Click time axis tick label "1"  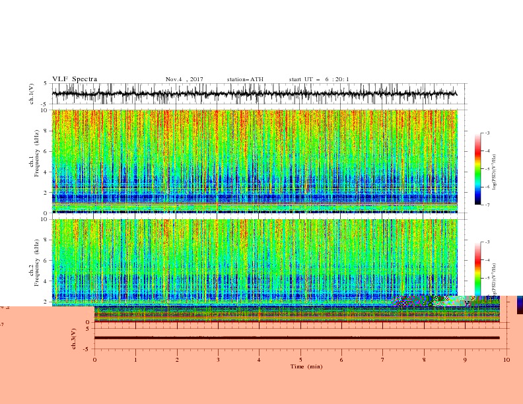(x=135, y=360)
